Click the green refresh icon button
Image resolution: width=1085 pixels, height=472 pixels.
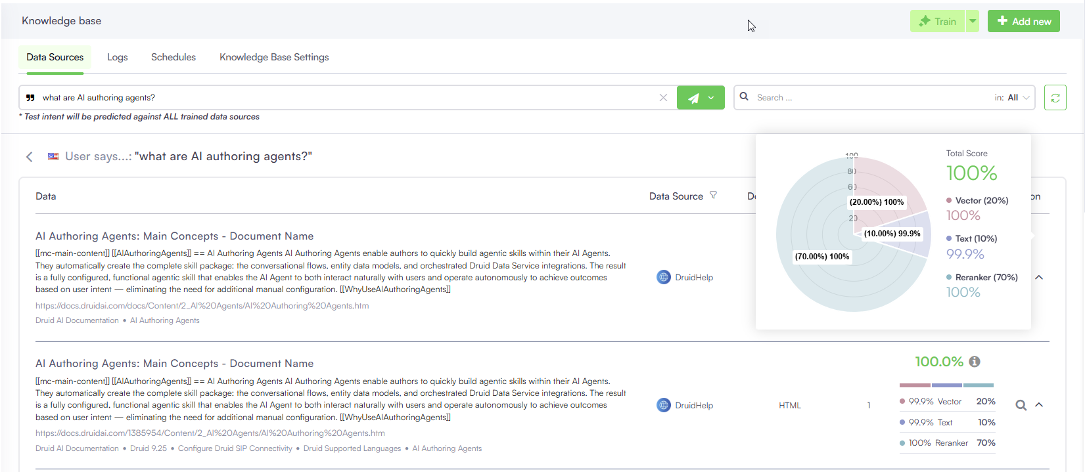click(1055, 98)
